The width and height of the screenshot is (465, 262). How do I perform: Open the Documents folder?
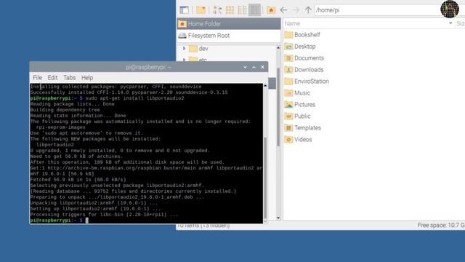tap(304, 58)
